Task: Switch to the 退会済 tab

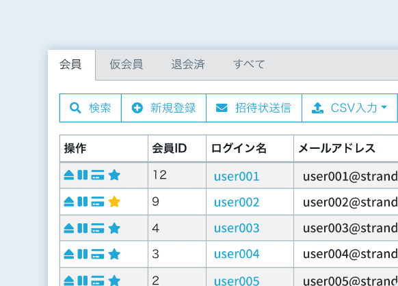Action: 188,65
